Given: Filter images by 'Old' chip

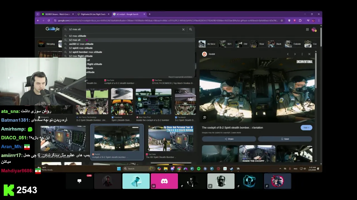Looking at the screenshot, I should coord(242,44).
